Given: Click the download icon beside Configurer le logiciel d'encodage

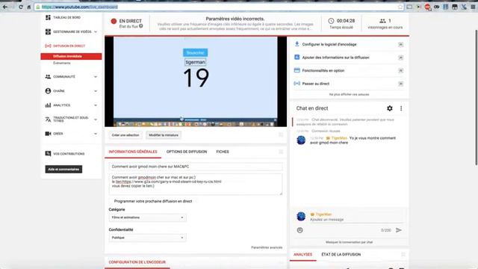Looking at the screenshot, I should tap(297, 44).
